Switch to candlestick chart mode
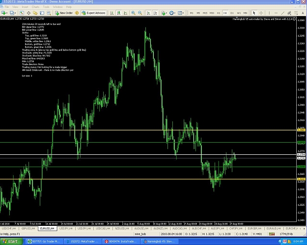307x245 pixels. coord(119,13)
